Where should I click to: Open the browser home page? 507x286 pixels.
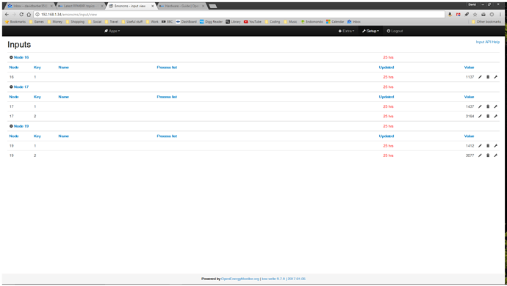29,15
